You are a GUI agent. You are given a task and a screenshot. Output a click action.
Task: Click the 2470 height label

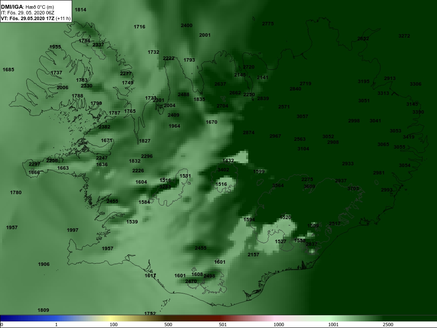coord(191,281)
